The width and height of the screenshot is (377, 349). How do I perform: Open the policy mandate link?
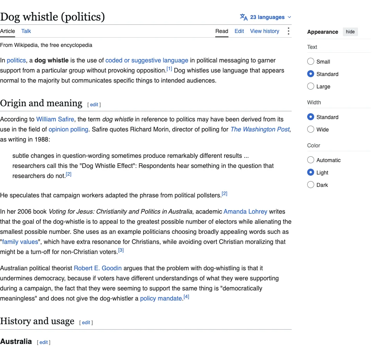click(161, 299)
